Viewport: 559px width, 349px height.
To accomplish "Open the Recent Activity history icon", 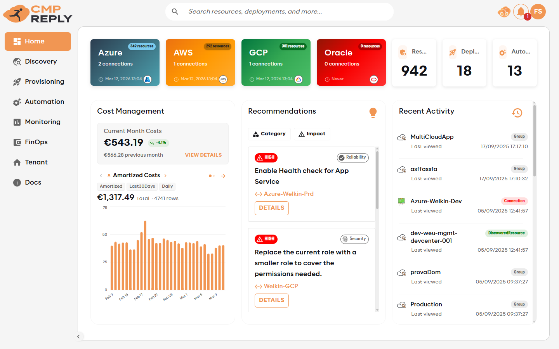I will click(x=517, y=113).
